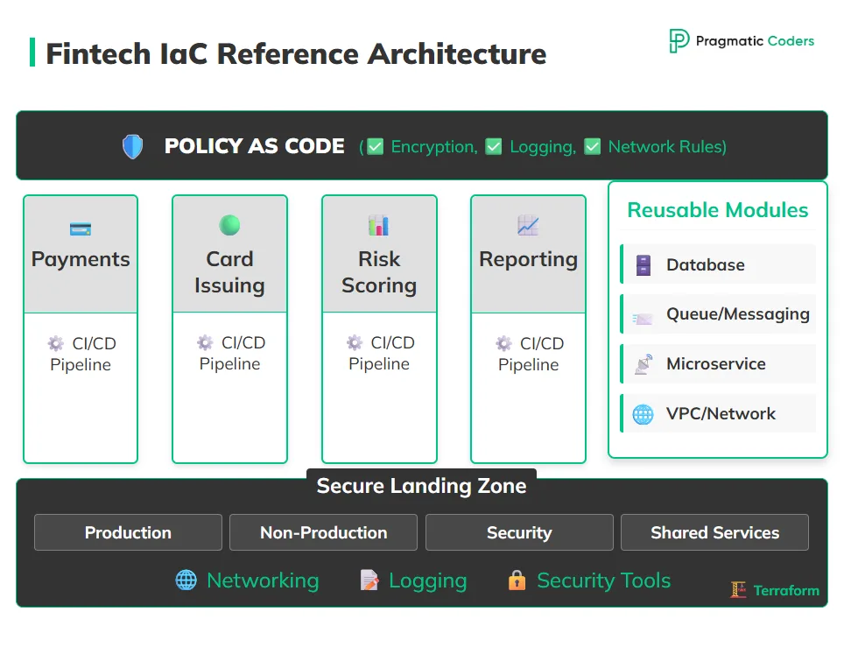This screenshot has height=647, width=851.
Task: Click the Networking globe icon in the landing zone
Action: (185, 580)
